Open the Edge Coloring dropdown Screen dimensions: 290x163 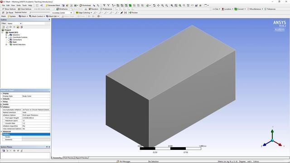[84, 13]
